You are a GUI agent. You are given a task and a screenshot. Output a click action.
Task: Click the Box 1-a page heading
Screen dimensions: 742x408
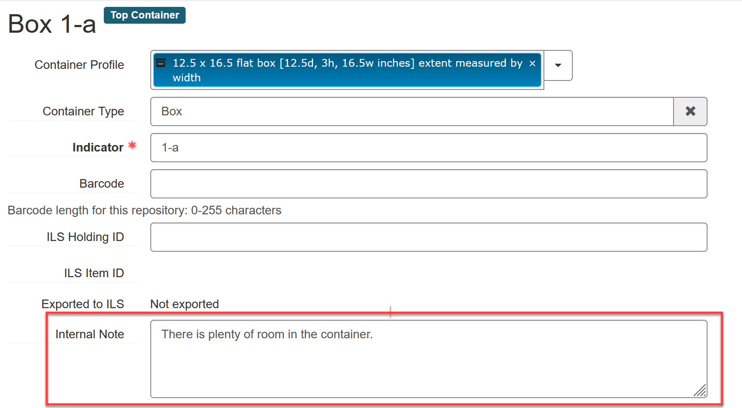52,24
